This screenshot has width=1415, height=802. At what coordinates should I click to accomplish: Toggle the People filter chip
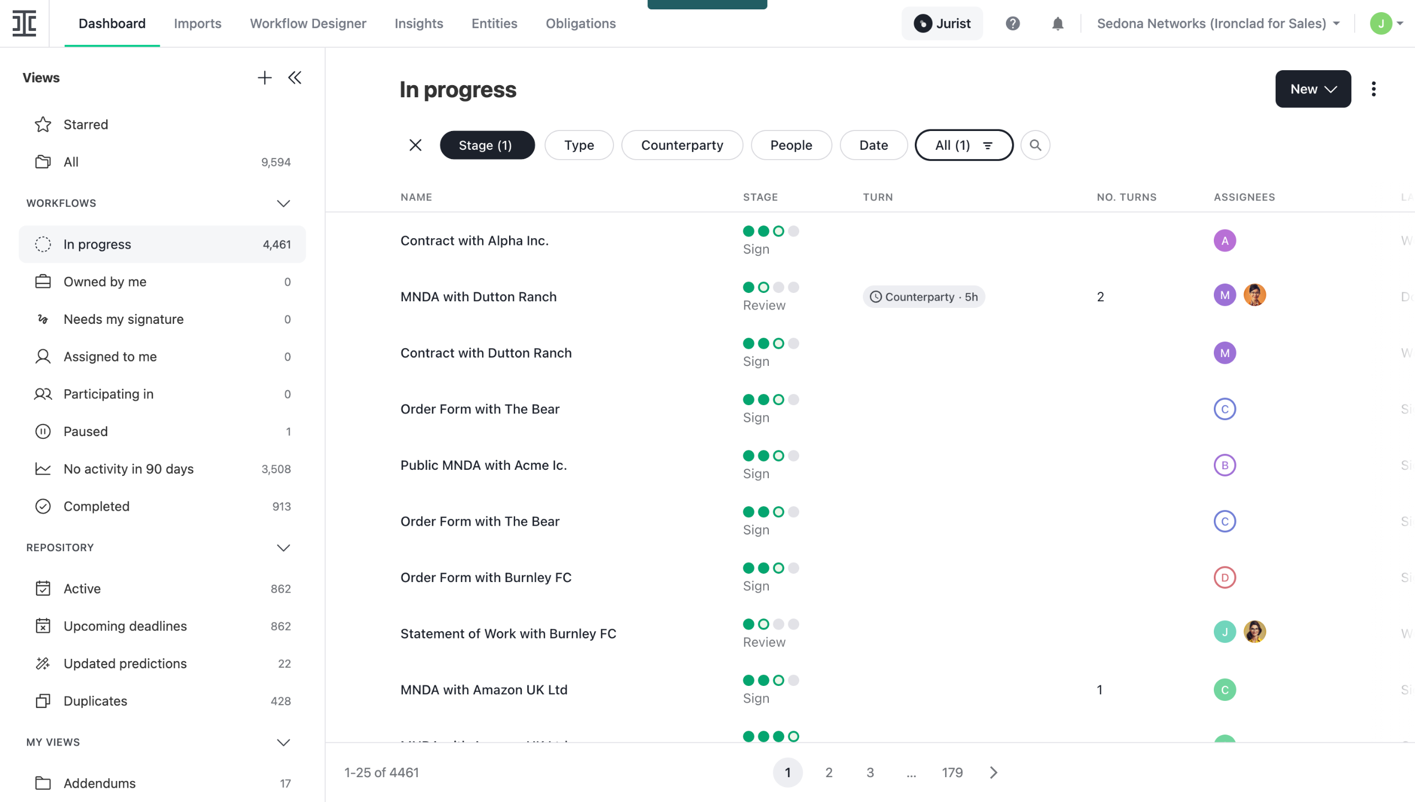(x=790, y=145)
